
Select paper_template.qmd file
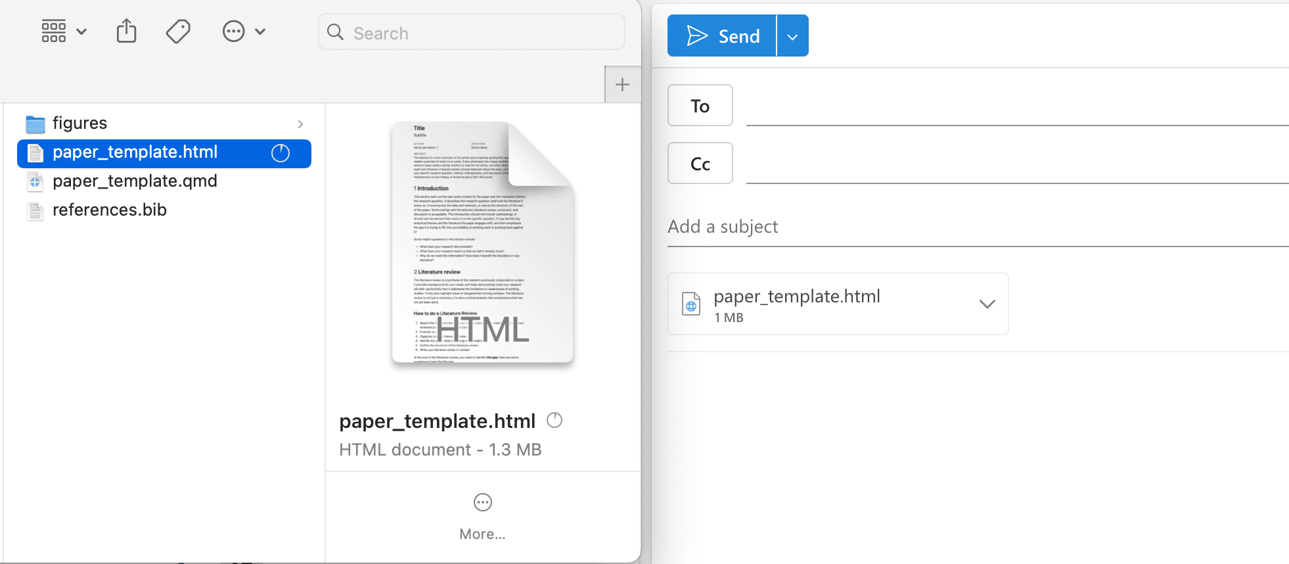[x=135, y=181]
